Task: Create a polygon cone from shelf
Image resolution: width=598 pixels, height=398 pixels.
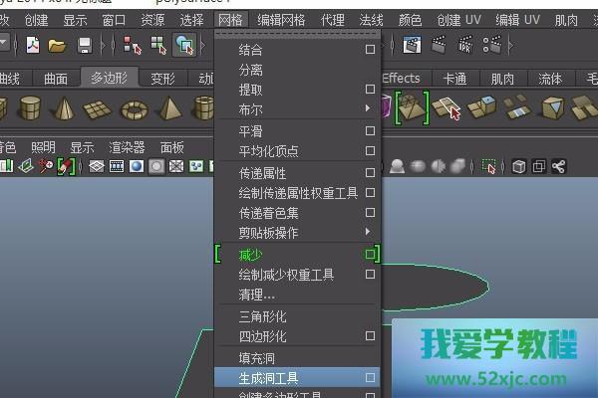Action: pyautogui.click(x=64, y=107)
